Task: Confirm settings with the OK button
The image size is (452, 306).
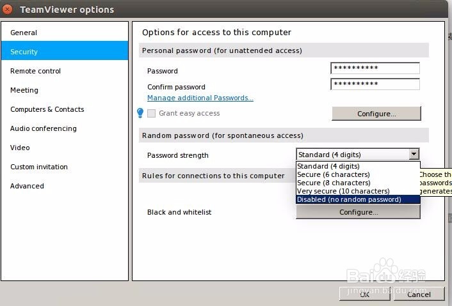Action: point(365,295)
